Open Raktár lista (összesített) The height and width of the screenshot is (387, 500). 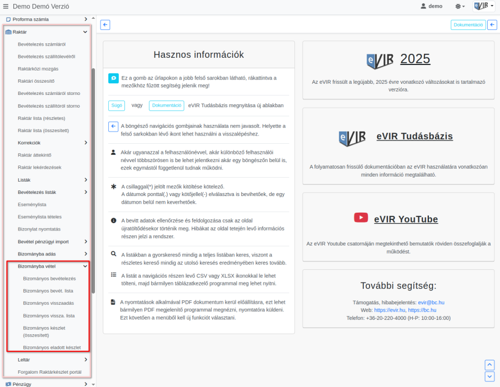coord(43,130)
